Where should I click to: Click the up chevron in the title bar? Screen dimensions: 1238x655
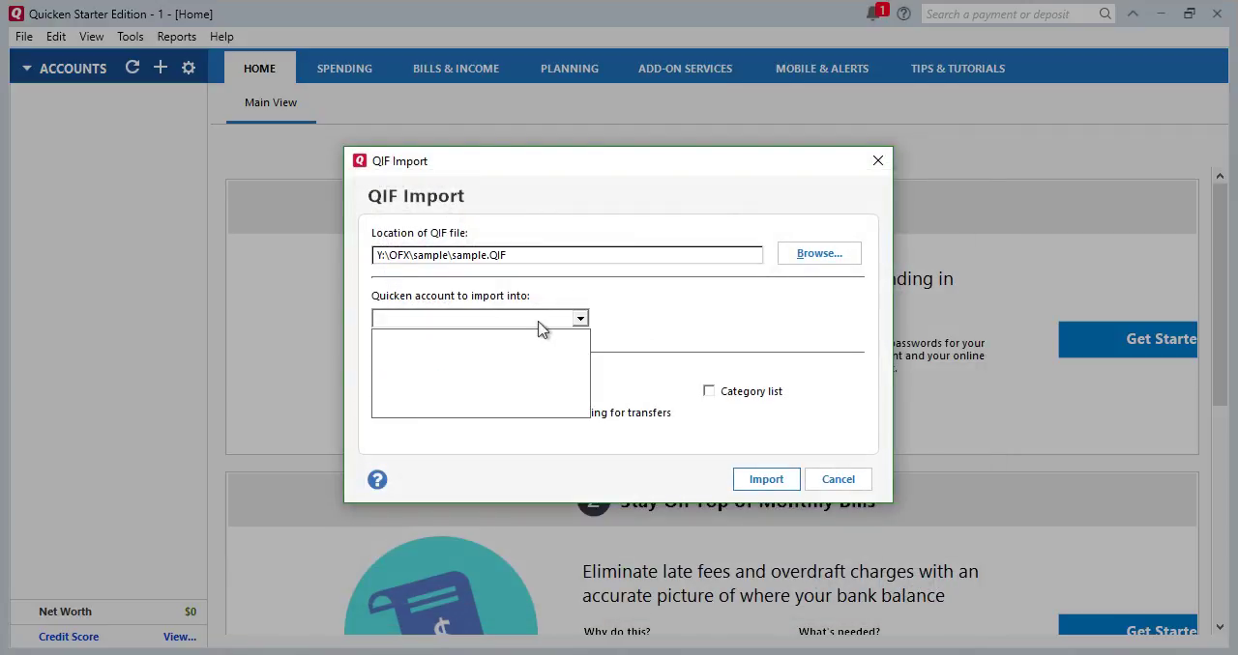point(1134,14)
